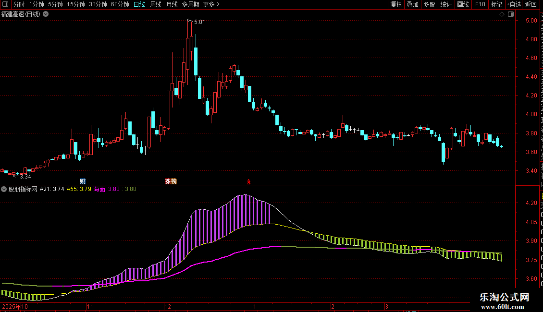Click the 3.60 indicator axis label
This screenshot has height=312, width=543.
point(531,279)
